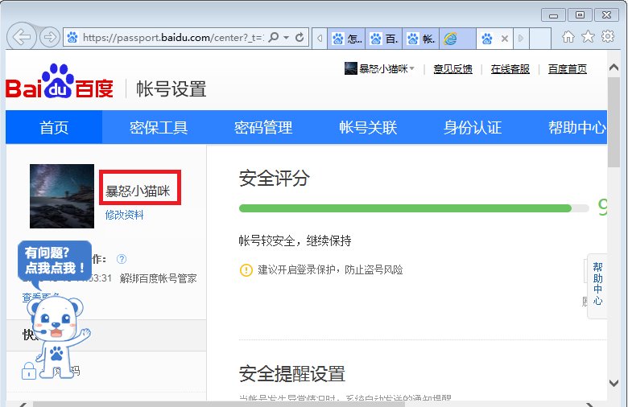Image resolution: width=628 pixels, height=407 pixels.
Task: Click the question mark help icon
Action: pos(122,259)
